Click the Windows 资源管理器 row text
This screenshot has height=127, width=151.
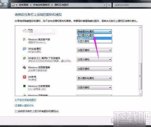click(39, 67)
